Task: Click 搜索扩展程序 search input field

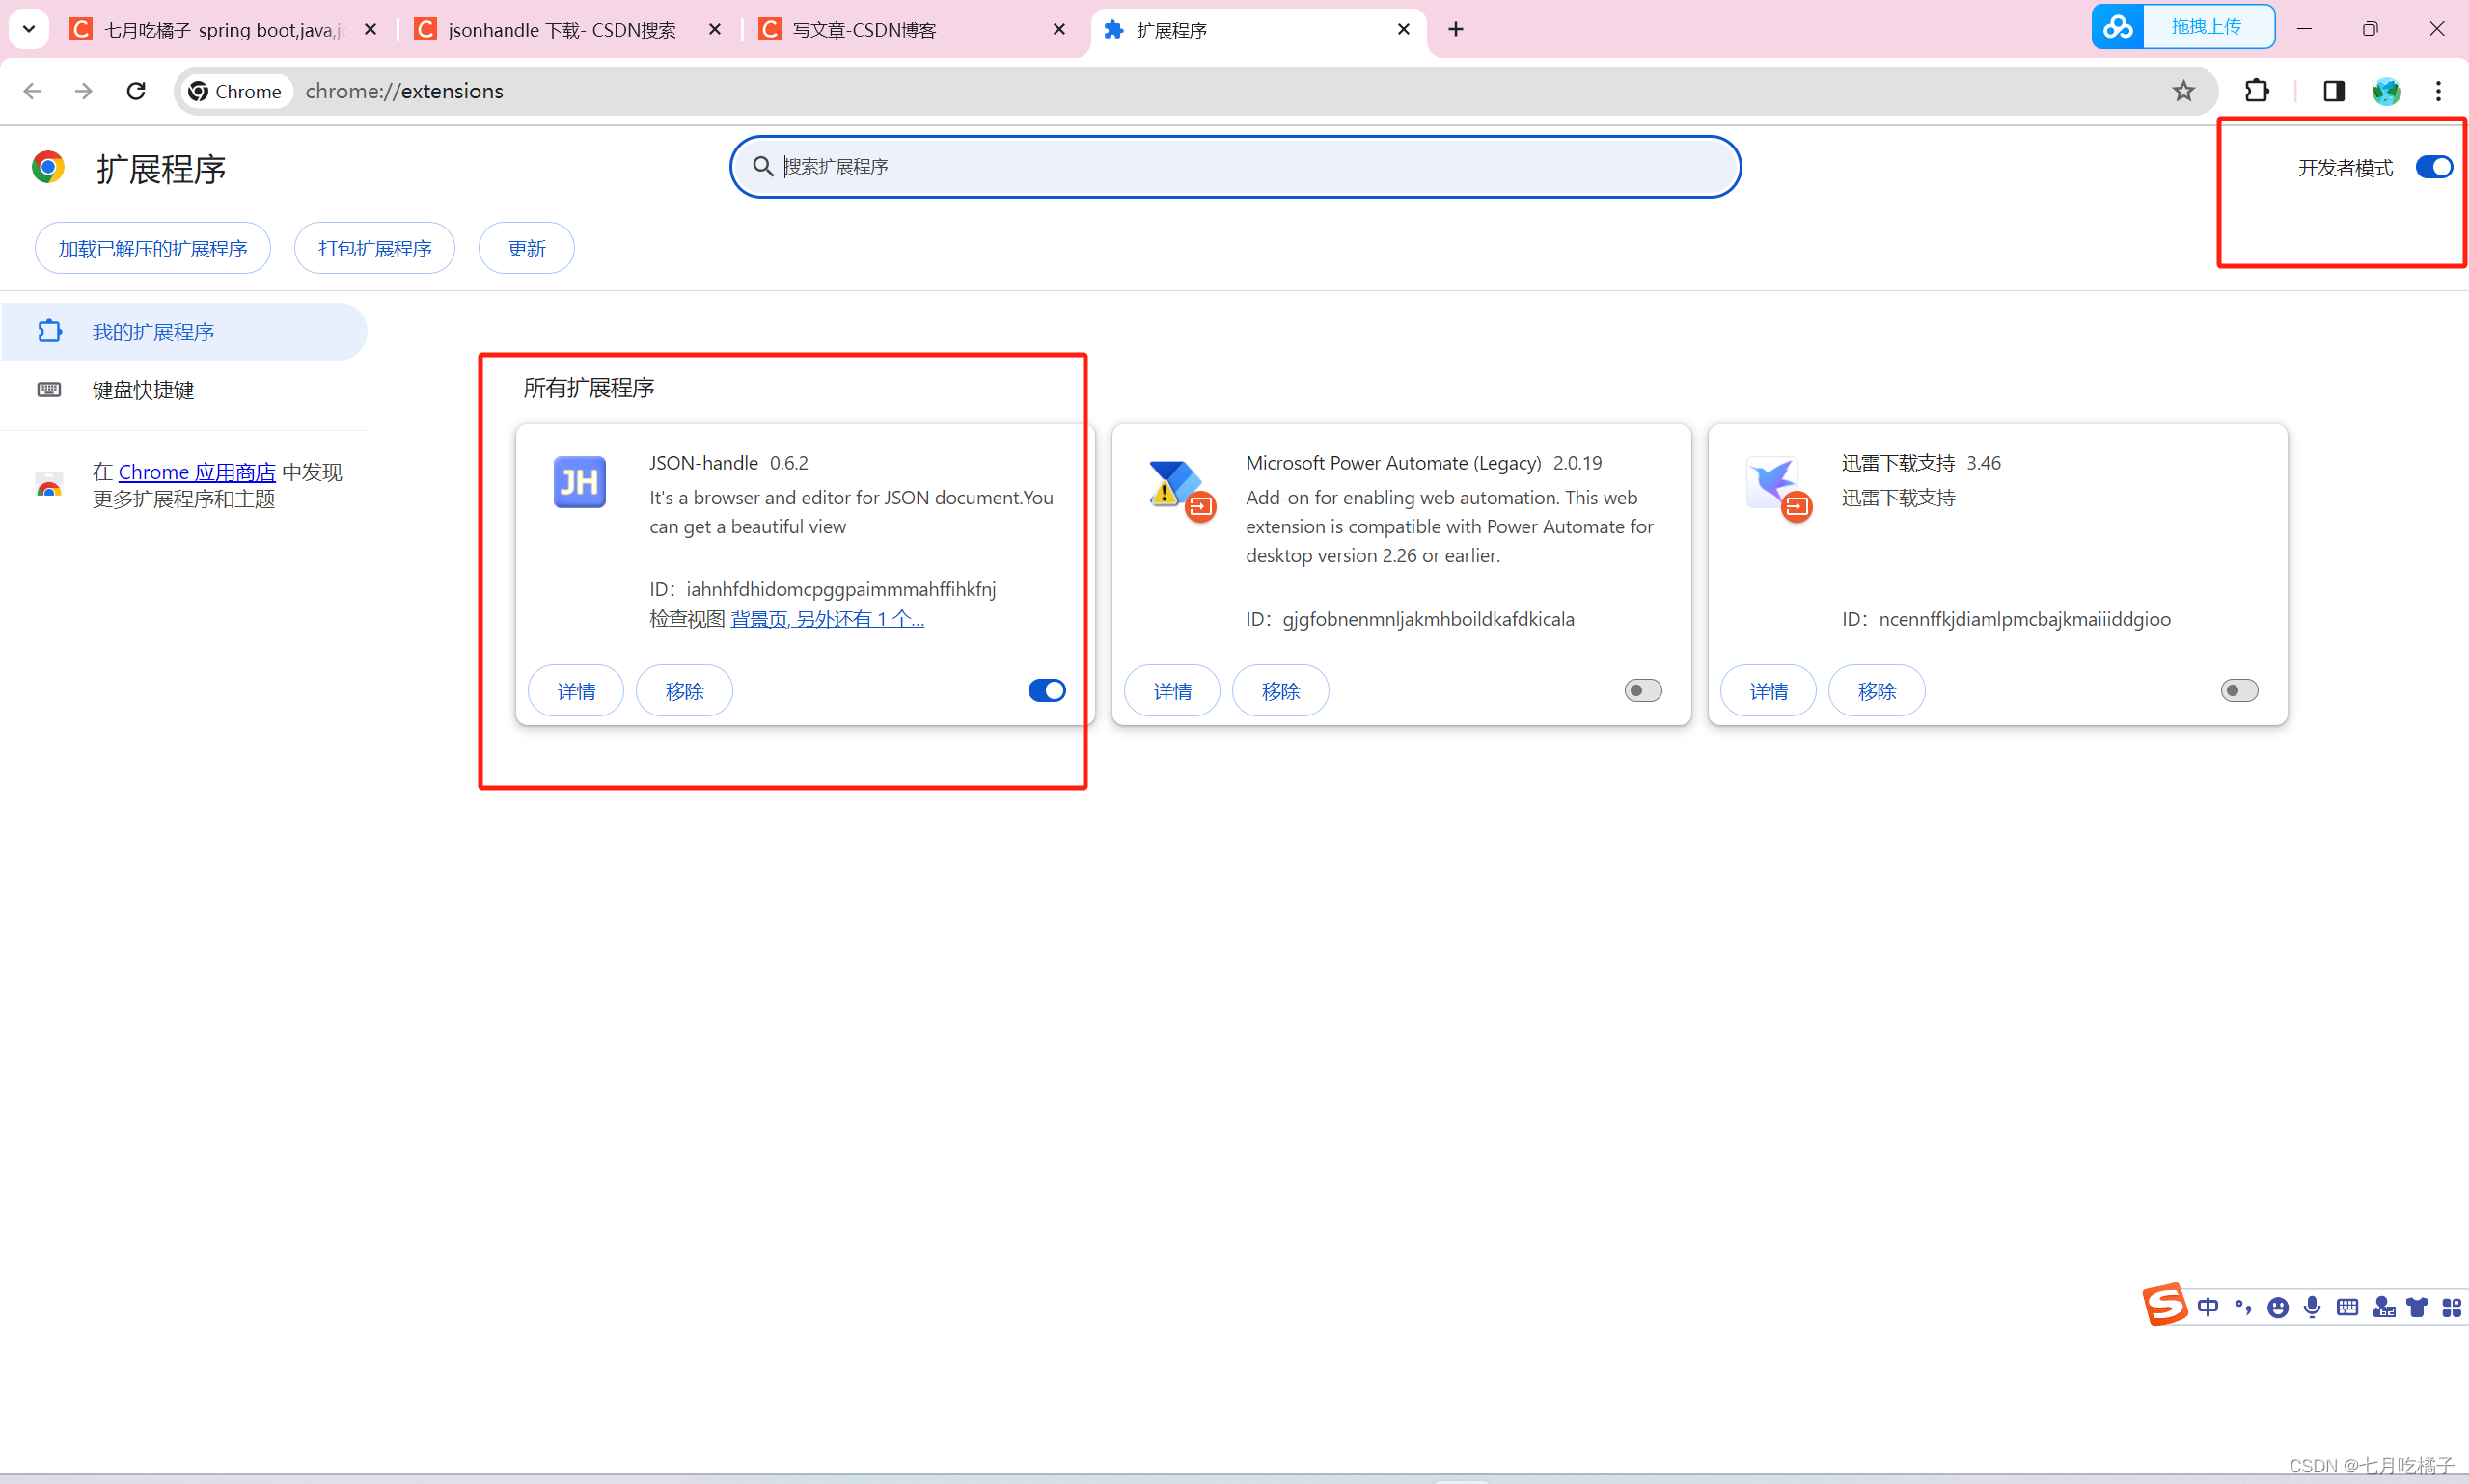Action: [x=1233, y=168]
